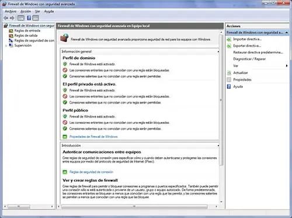Follow Reglas de seguridad de conexión link

[x=91, y=172]
